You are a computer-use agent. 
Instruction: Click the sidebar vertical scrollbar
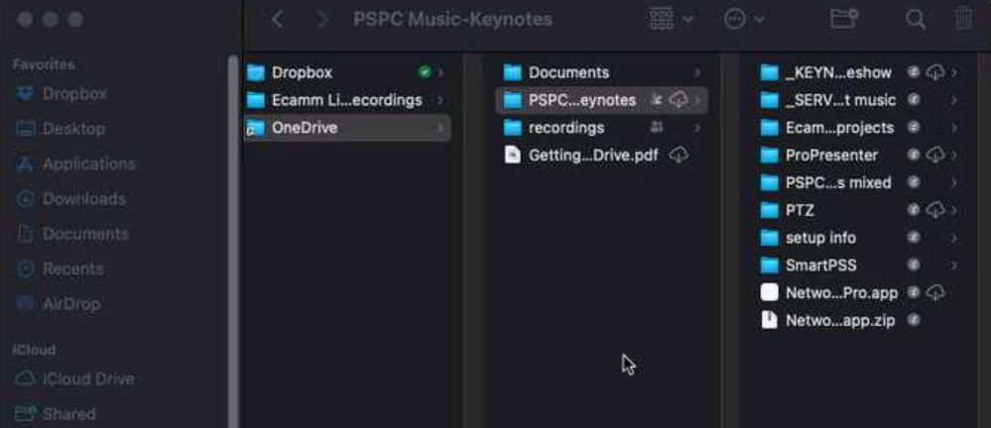[232, 240]
